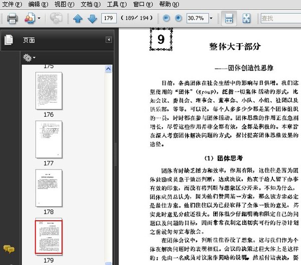Click the Print icon in toolbar
The image size is (301, 265).
point(13,19)
